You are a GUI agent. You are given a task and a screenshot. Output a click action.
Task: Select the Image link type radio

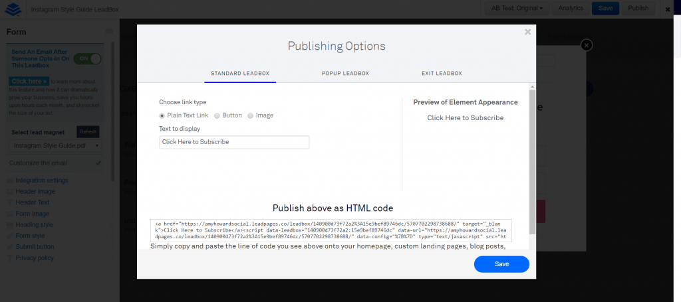(250, 115)
